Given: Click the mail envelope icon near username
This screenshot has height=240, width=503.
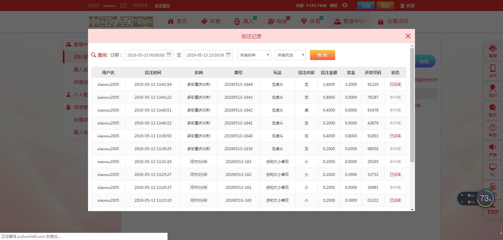Looking at the screenshot, I should pyautogui.click(x=123, y=5).
